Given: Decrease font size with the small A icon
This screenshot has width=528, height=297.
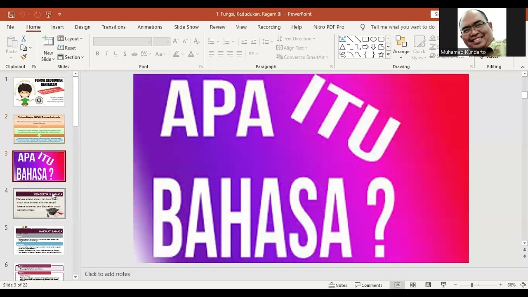Looking at the screenshot, I should tap(185, 41).
